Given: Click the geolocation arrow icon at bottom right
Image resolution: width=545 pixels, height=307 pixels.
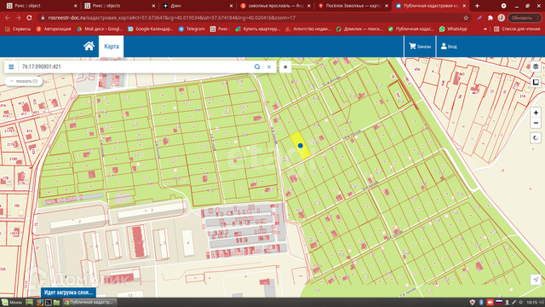Looking at the screenshot, I should (x=535, y=280).
